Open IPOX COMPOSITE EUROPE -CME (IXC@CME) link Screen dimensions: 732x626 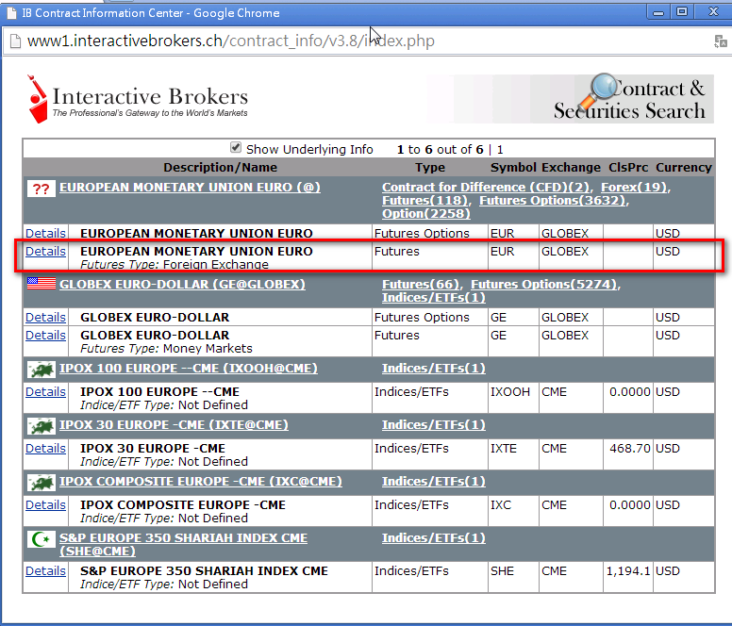201,482
